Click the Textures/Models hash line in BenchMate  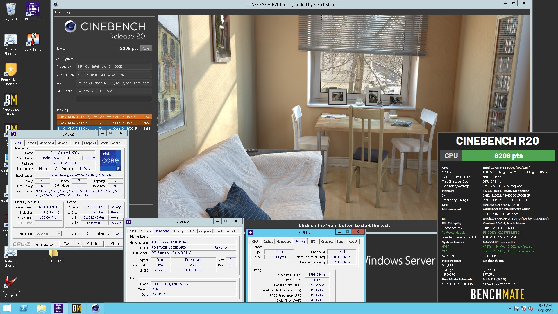[x=480, y=233]
